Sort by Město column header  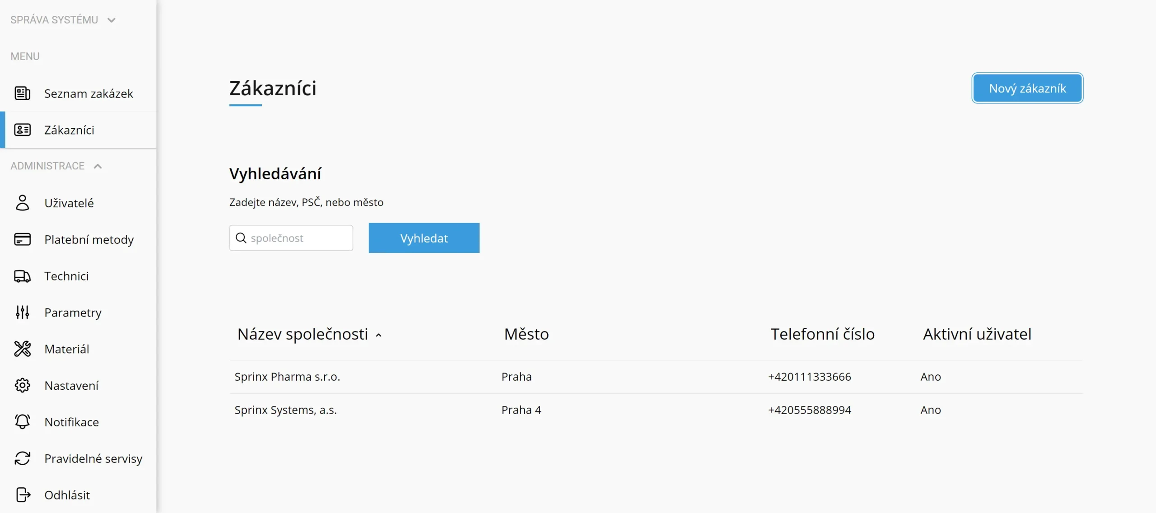coord(527,334)
